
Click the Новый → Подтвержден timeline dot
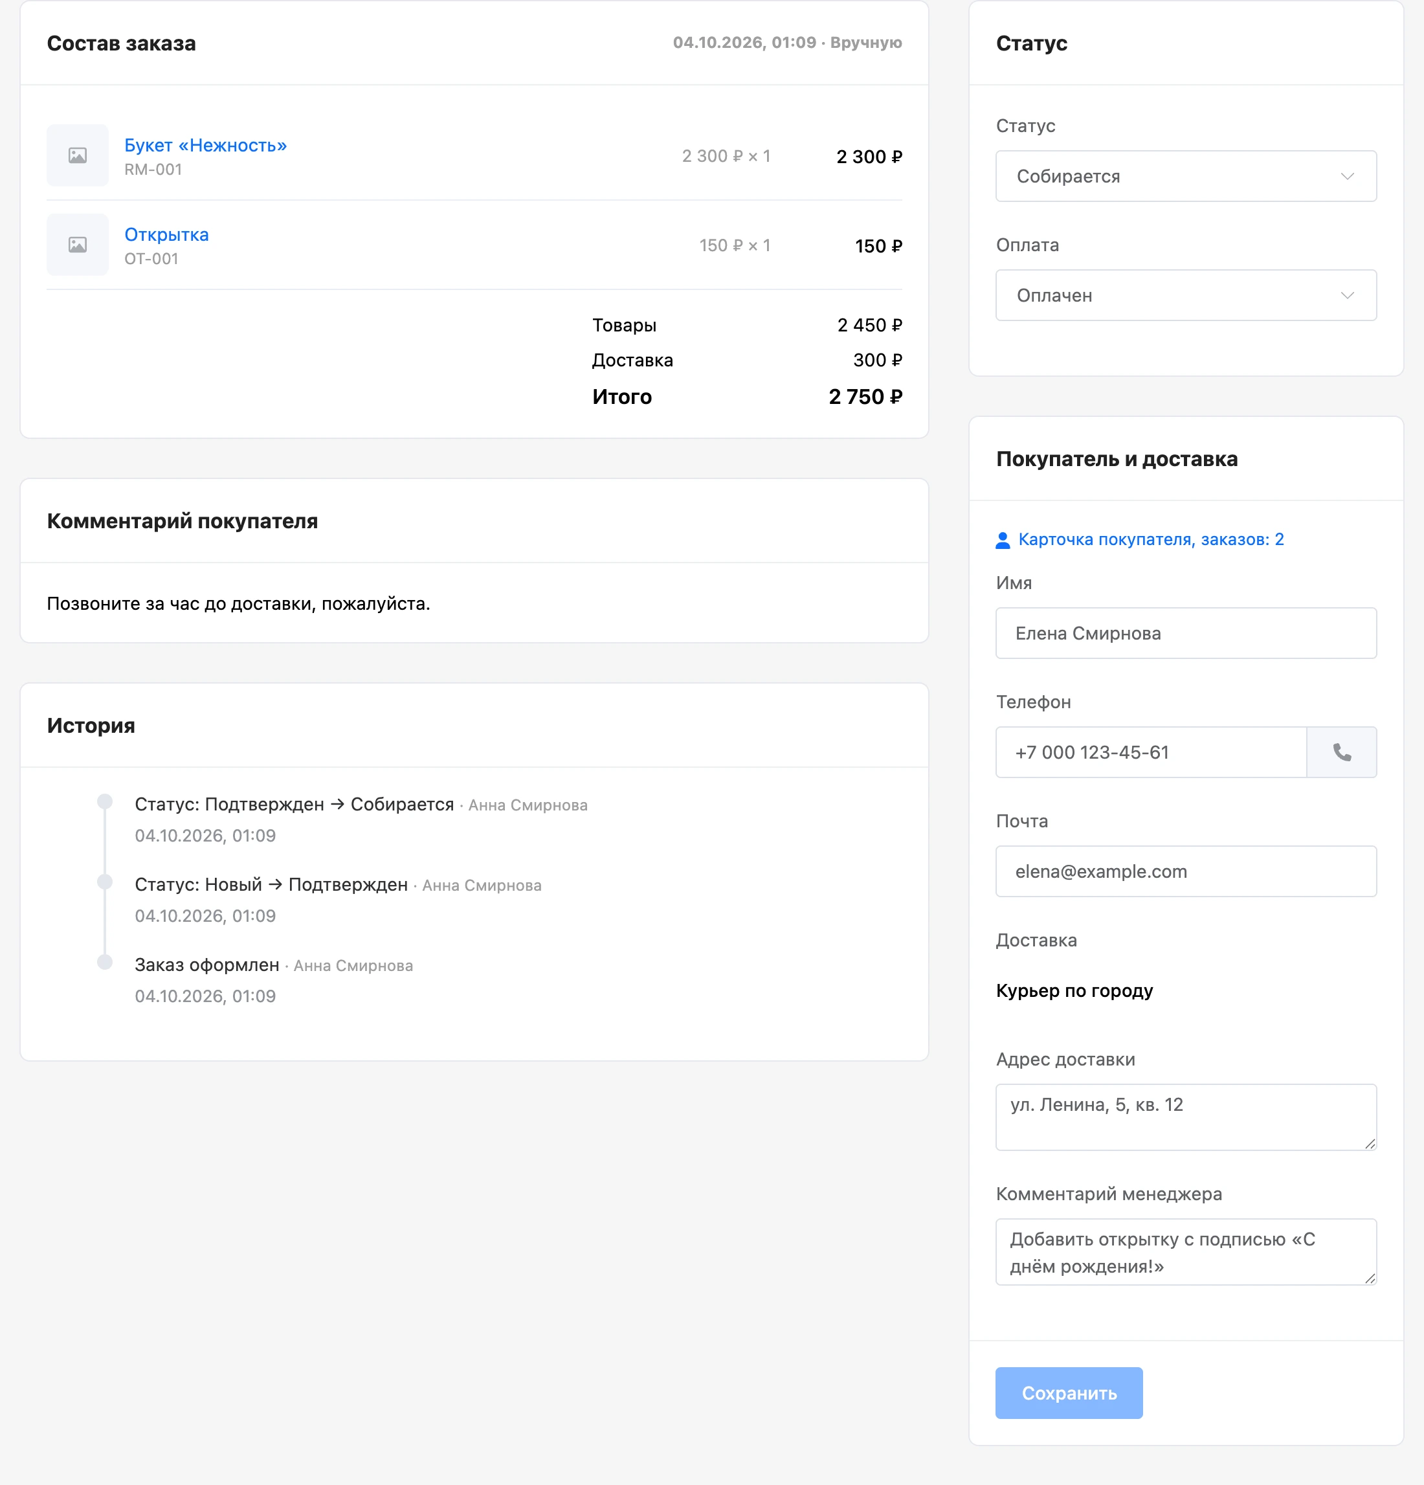[x=106, y=882]
